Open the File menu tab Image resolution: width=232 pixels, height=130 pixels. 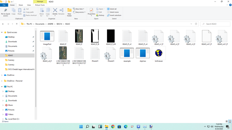(x=4, y=5)
